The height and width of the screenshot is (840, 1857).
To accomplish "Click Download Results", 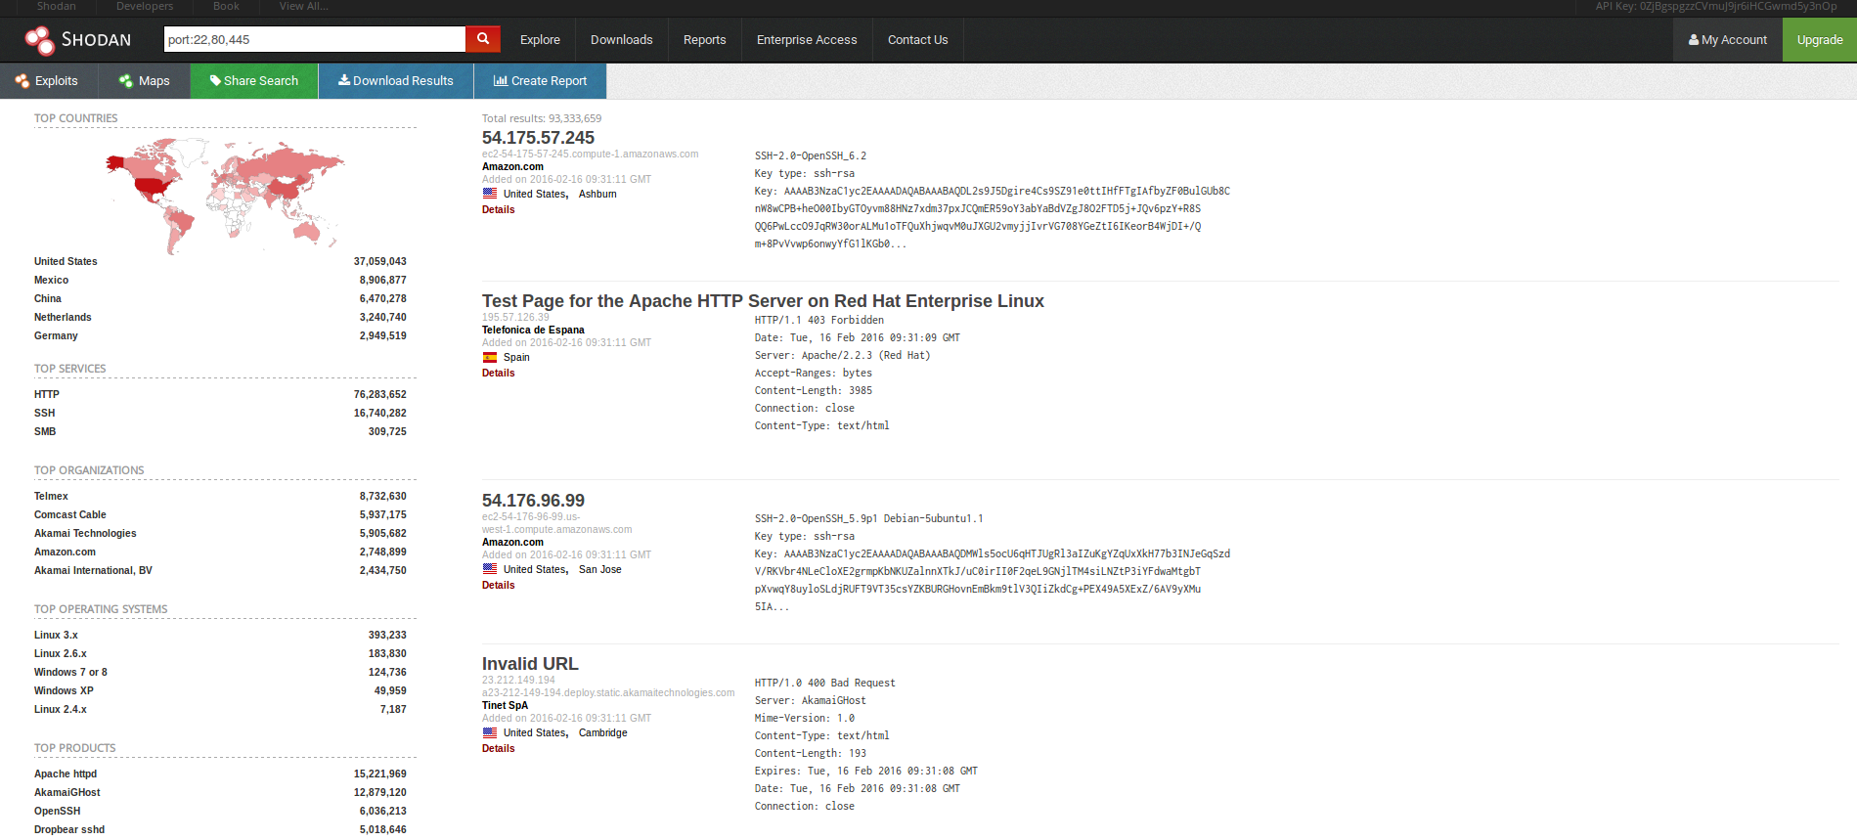I will click(x=396, y=81).
